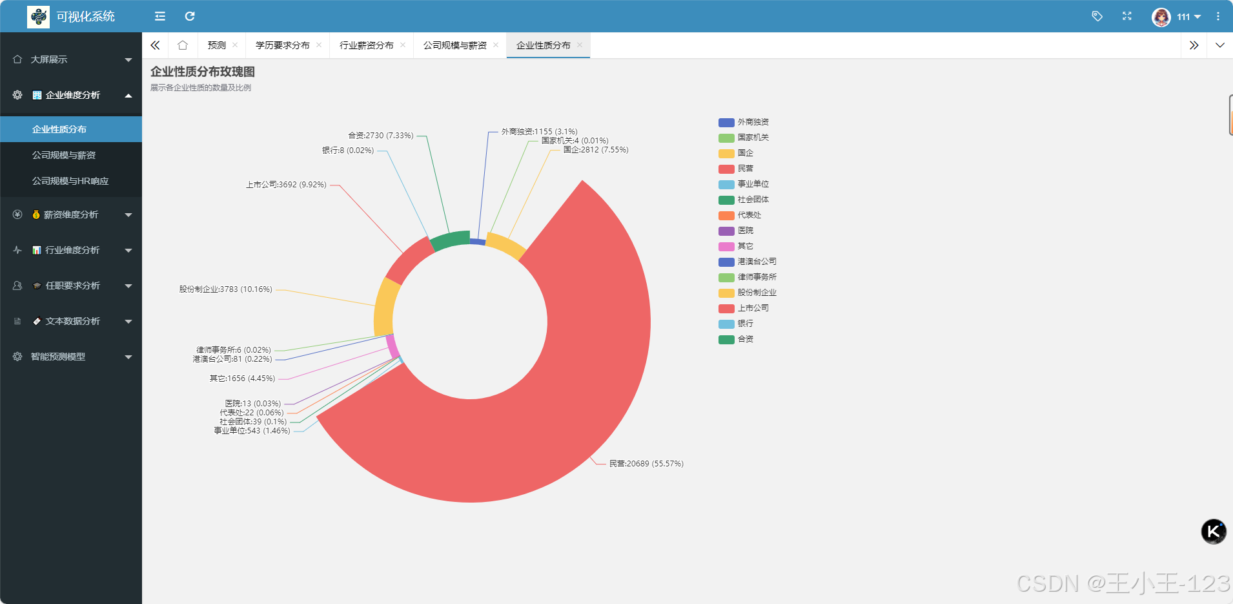Toggle 国家机关 series in the legend
Viewport: 1233px width, 604px height.
click(x=744, y=138)
